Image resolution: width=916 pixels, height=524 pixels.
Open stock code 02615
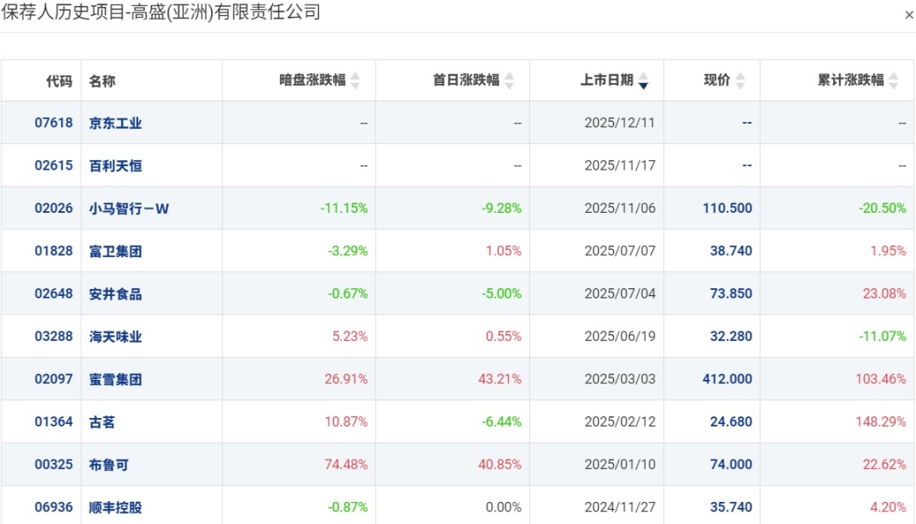click(53, 165)
